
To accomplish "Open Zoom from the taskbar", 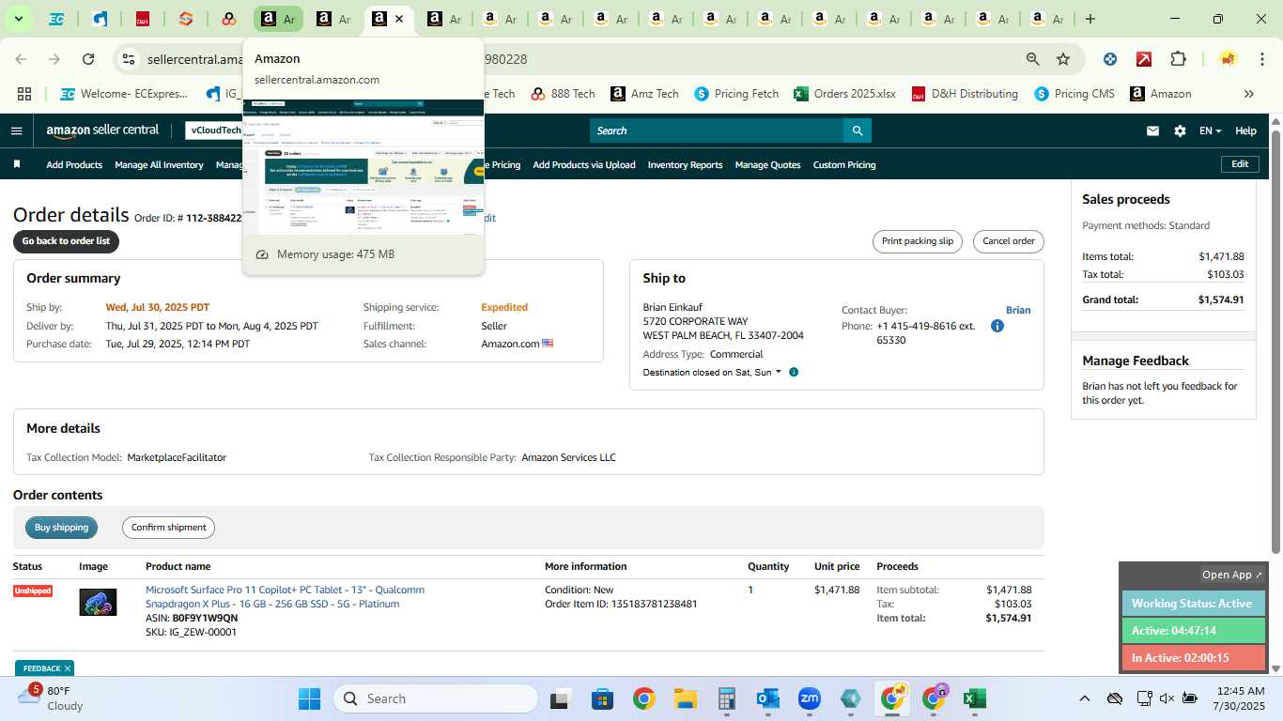I will 810,698.
